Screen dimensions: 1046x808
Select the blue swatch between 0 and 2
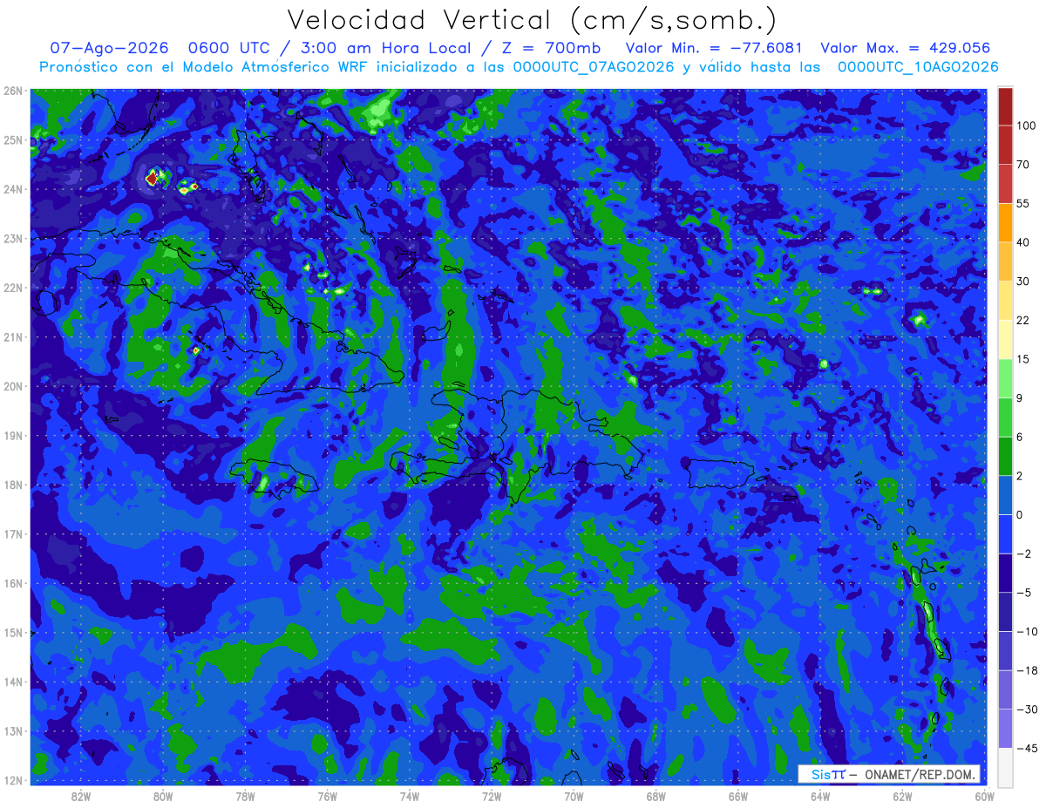[x=1005, y=495]
